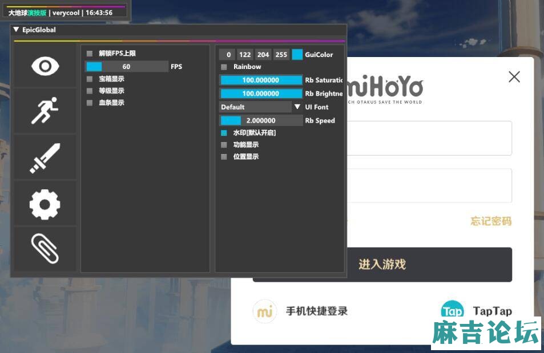Screen dimensions: 544x353
Task: Disable the 水印[默认开启] checkbox
Action: pyautogui.click(x=224, y=133)
